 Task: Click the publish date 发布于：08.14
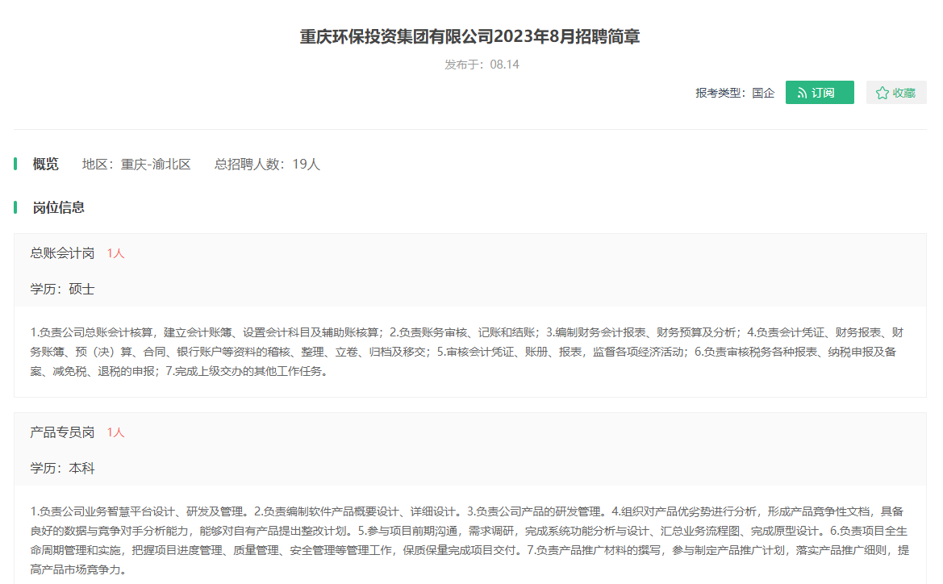pyautogui.click(x=482, y=65)
